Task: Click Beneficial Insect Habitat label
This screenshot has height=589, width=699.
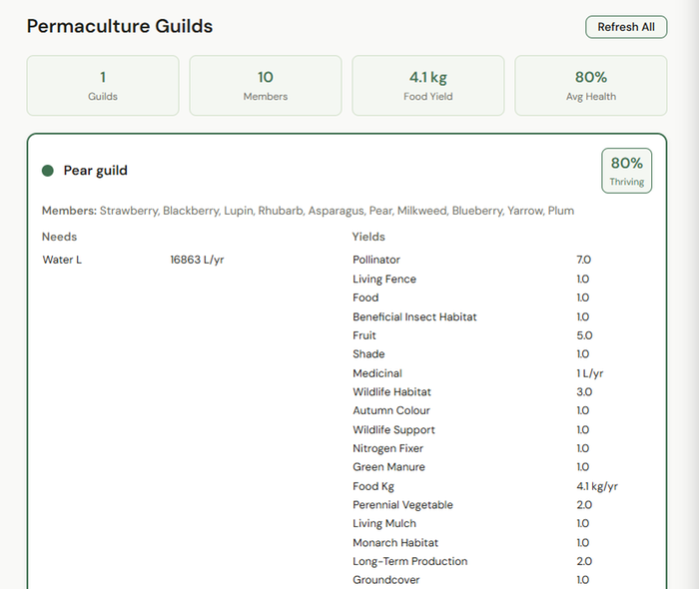Action: tap(414, 316)
